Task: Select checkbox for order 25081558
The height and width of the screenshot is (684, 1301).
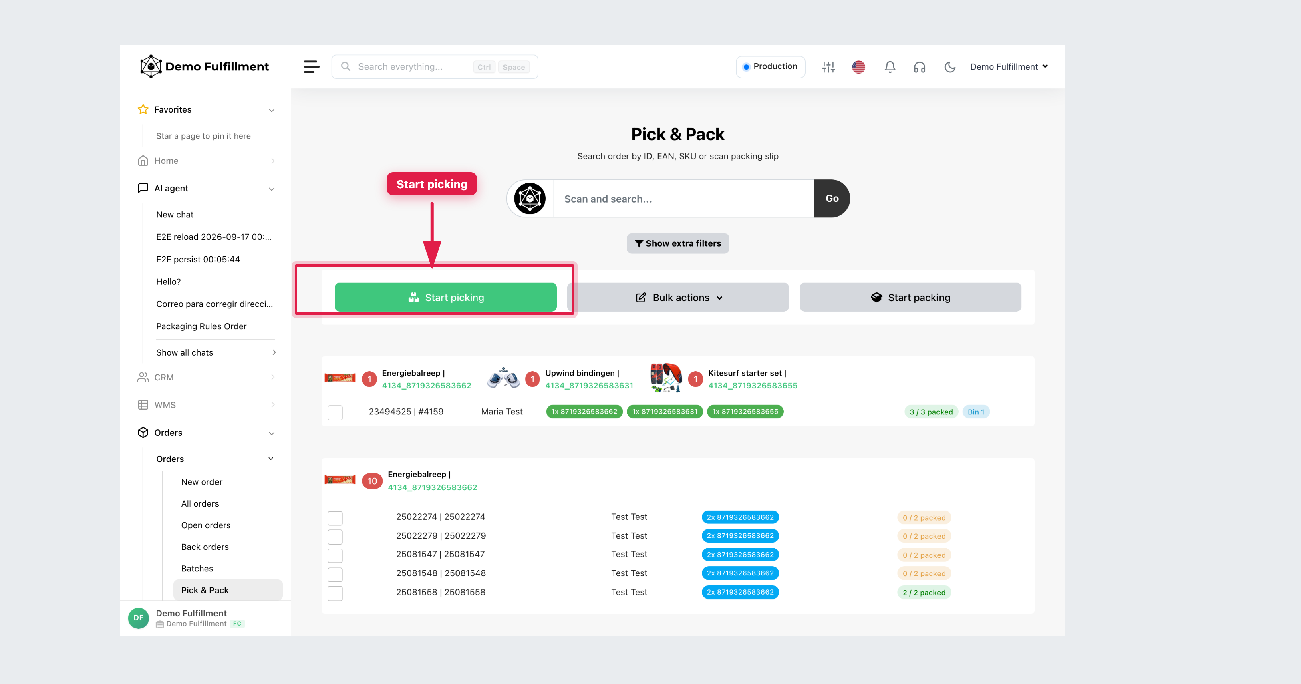Action: click(x=335, y=593)
